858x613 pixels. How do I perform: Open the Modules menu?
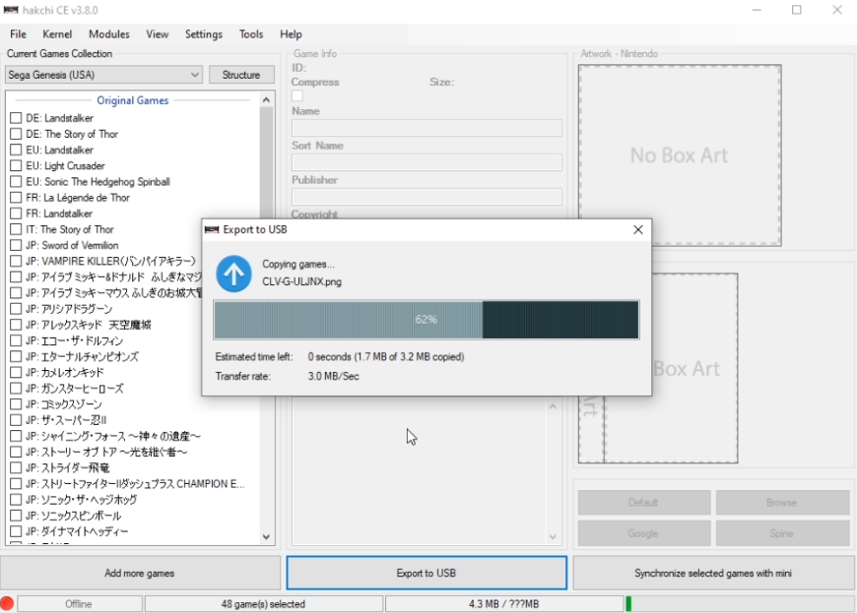coord(109,33)
